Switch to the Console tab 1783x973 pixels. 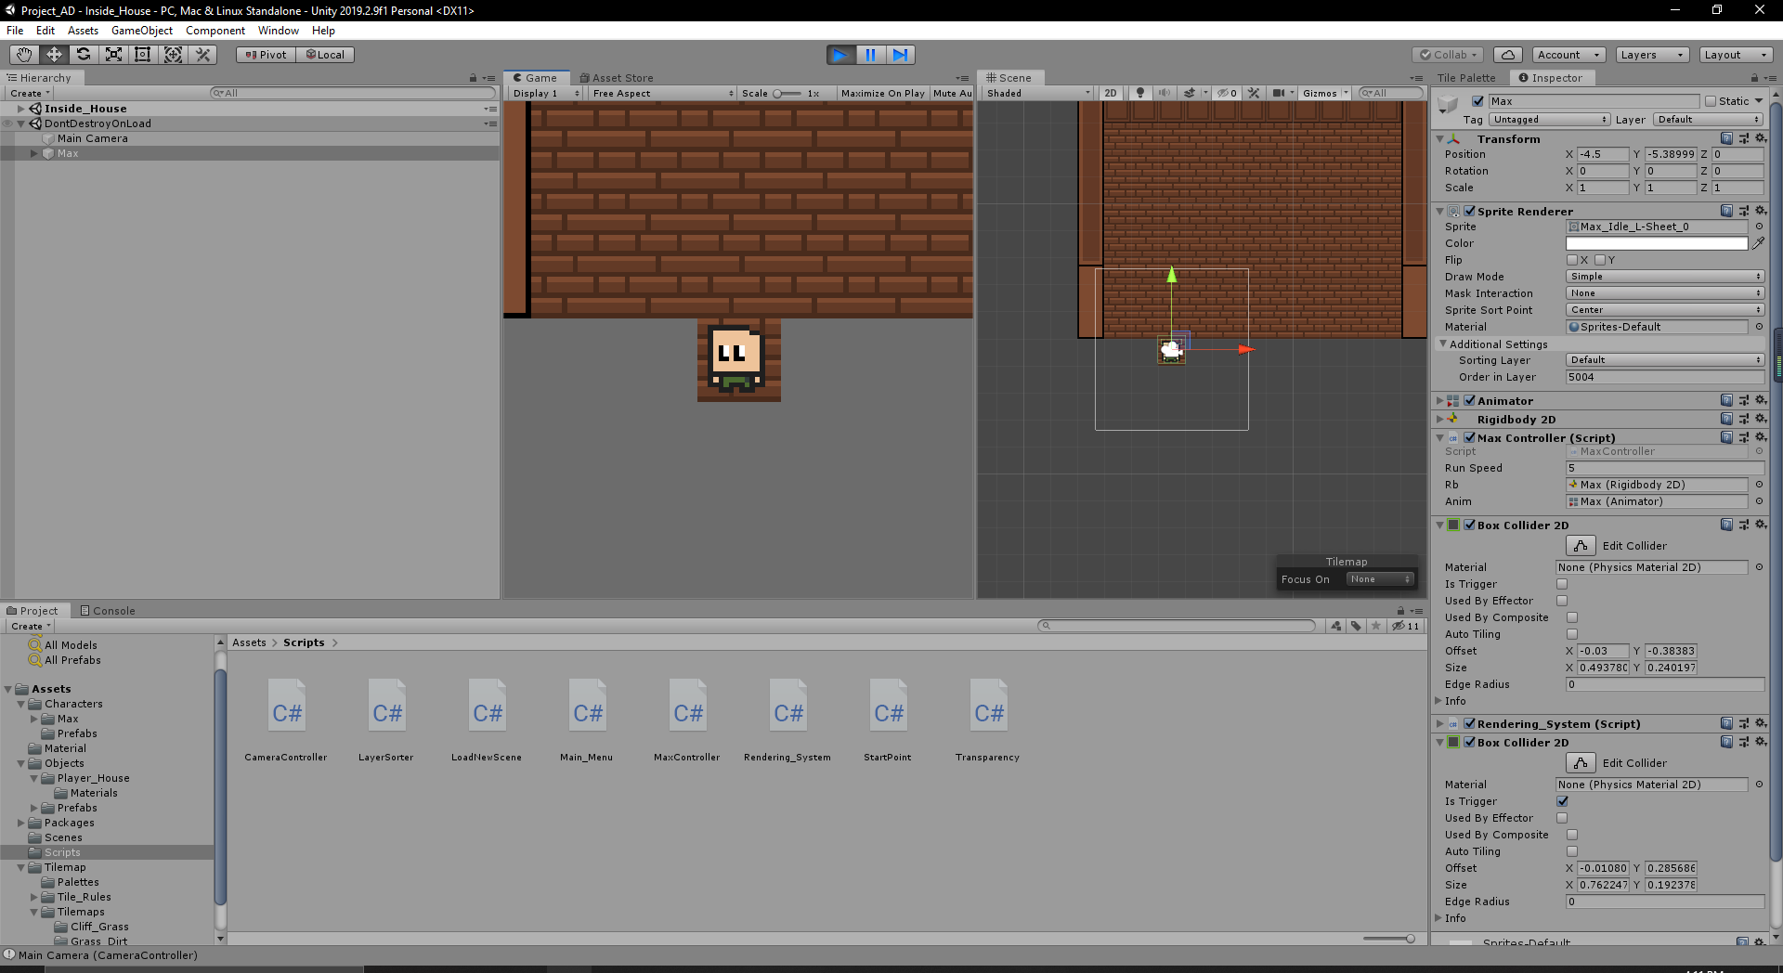108,611
